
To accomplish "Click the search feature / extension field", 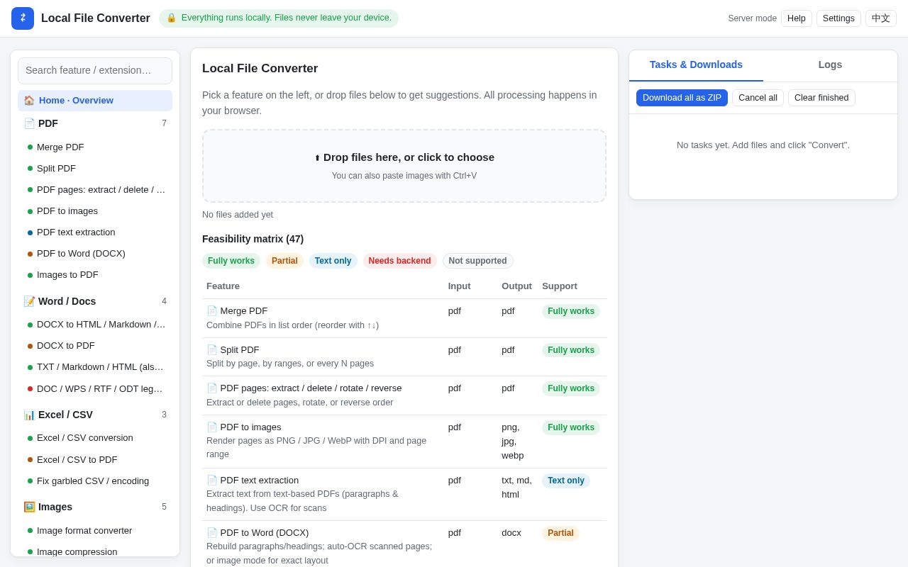I will click(x=95, y=71).
